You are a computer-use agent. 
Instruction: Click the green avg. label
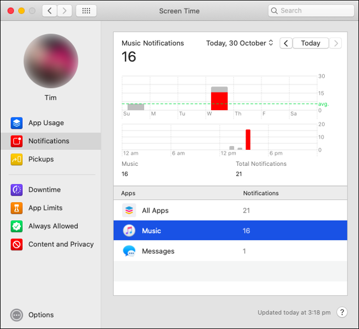(323, 104)
